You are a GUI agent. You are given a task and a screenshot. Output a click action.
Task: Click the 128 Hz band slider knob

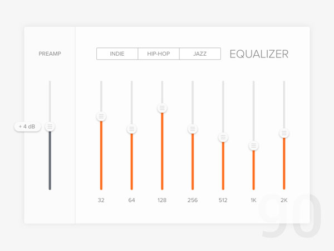(x=162, y=108)
